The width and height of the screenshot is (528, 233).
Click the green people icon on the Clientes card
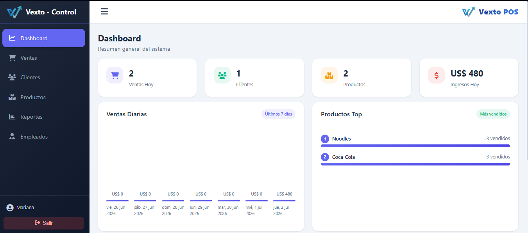click(222, 75)
